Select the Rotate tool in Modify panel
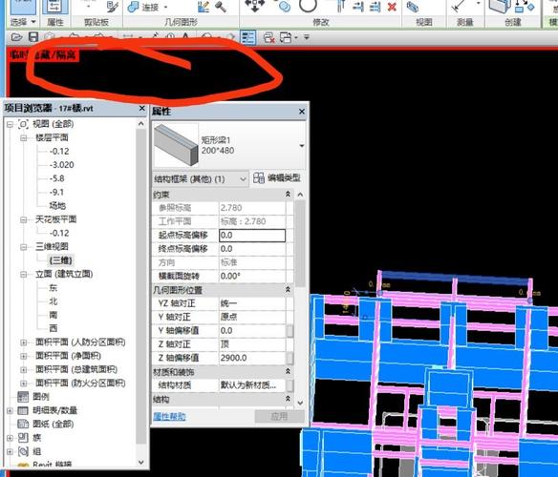This screenshot has width=558, height=477. pyautogui.click(x=308, y=6)
